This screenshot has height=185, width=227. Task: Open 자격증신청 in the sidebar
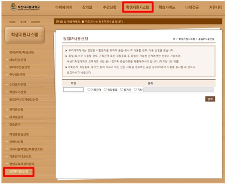16,109
